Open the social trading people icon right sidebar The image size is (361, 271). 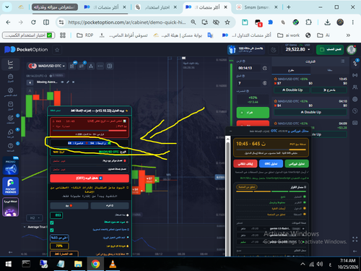(x=355, y=87)
